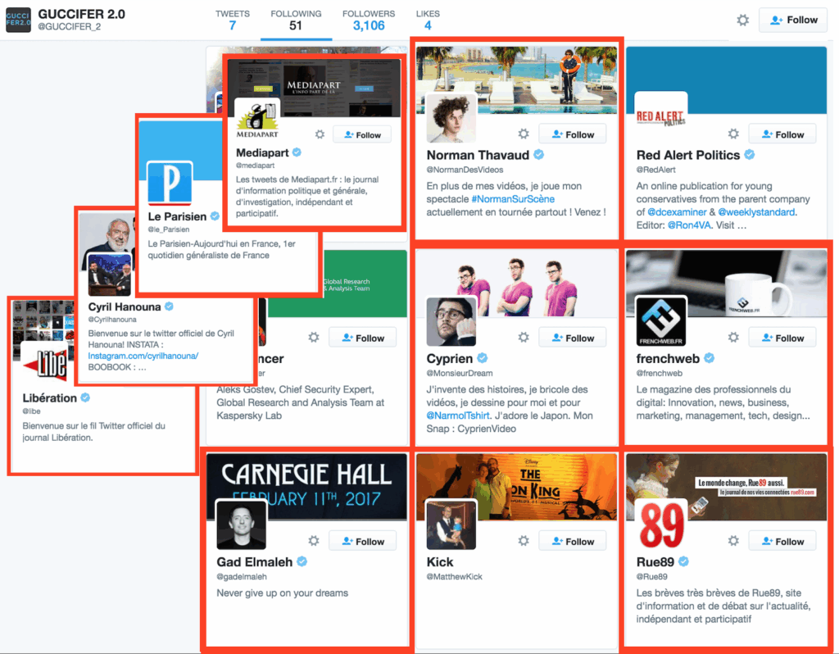Open the @mediapart handle
The image size is (839, 654).
256,166
